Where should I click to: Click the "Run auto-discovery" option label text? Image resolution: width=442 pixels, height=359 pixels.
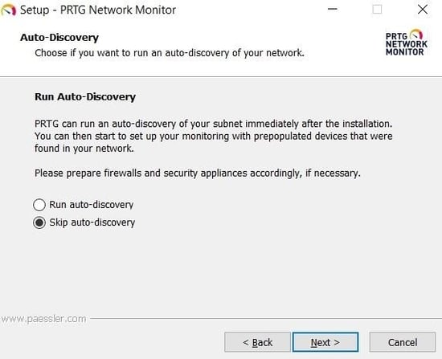92,205
